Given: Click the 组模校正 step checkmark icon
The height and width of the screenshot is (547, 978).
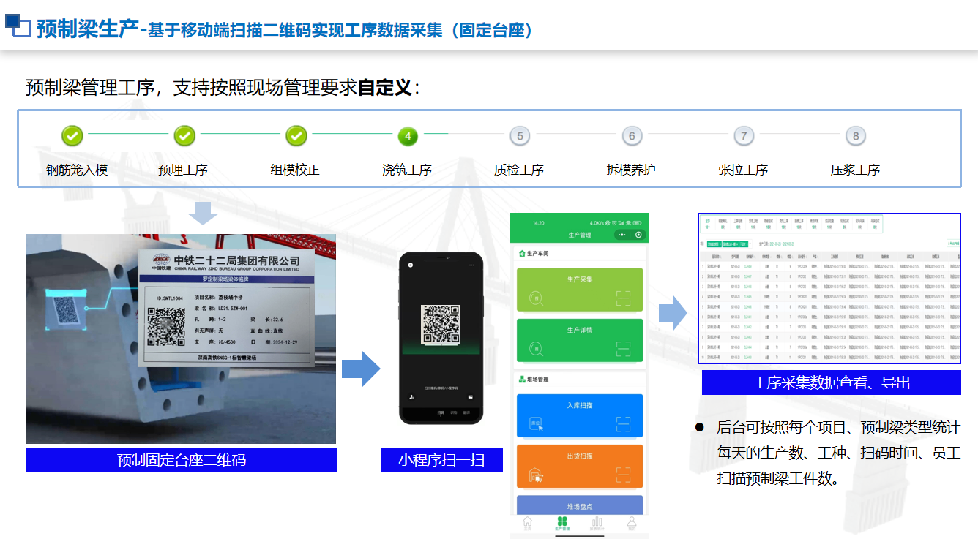Looking at the screenshot, I should [296, 135].
